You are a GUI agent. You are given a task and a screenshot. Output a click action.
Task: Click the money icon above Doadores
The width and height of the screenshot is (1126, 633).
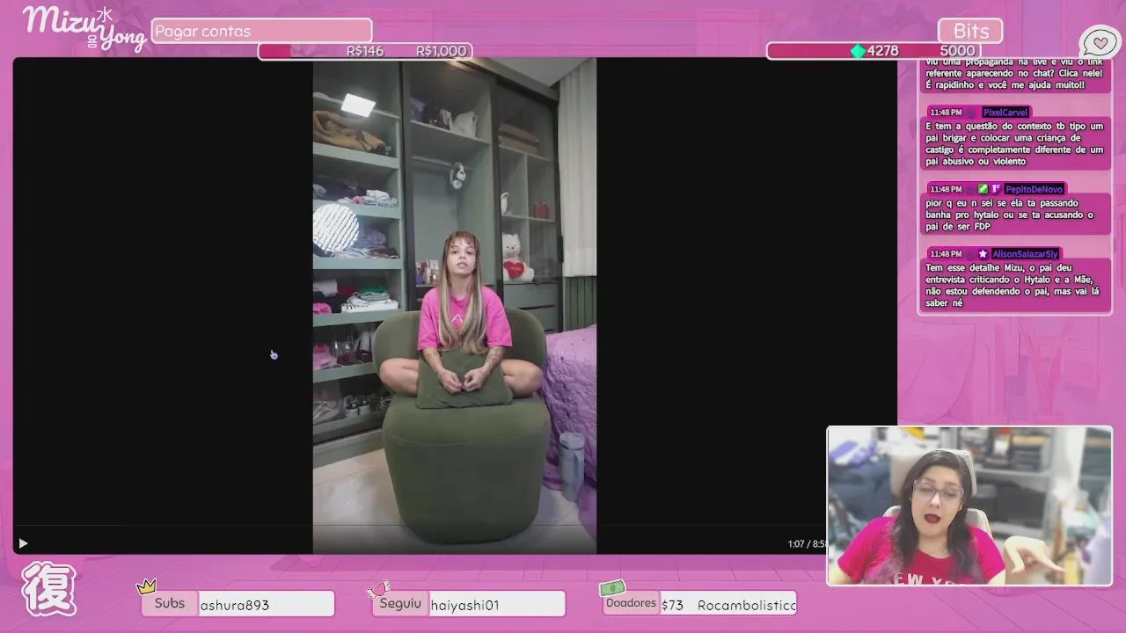pyautogui.click(x=612, y=588)
